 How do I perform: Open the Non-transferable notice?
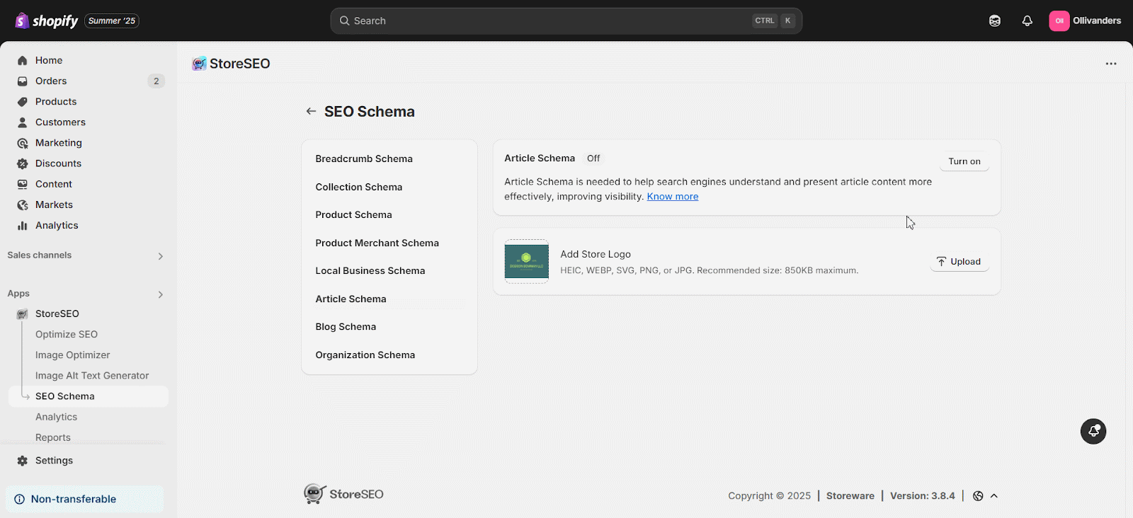pyautogui.click(x=84, y=499)
